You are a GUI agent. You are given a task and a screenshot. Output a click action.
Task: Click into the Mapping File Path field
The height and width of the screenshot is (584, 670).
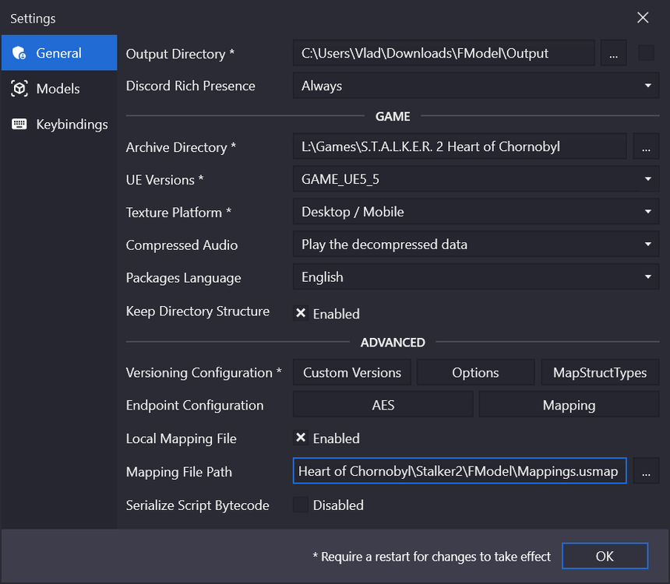click(x=460, y=472)
